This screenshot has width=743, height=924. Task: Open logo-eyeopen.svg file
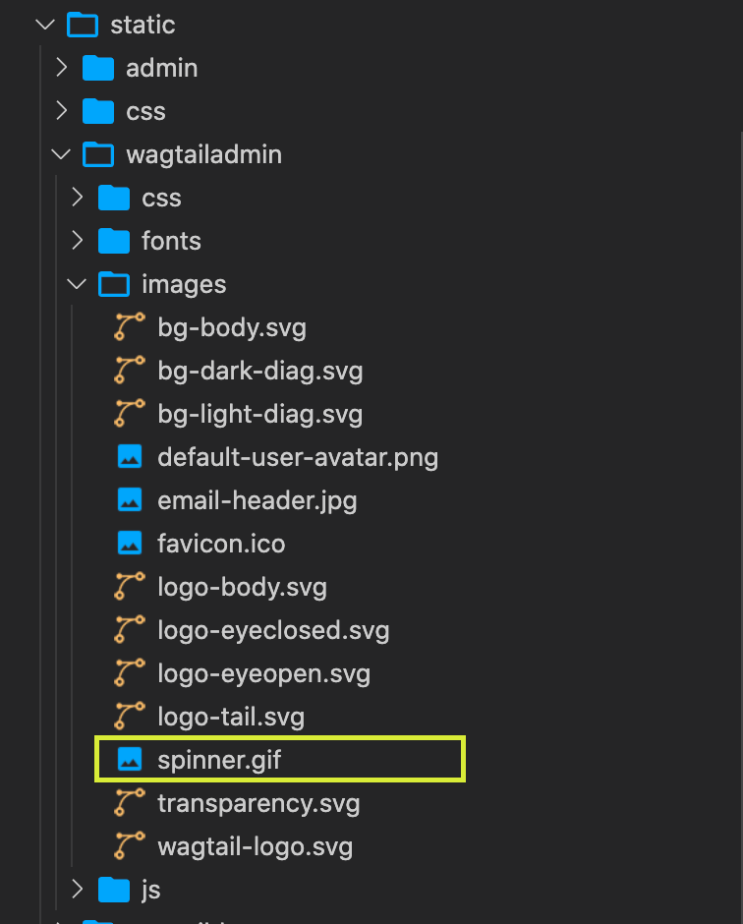264,673
